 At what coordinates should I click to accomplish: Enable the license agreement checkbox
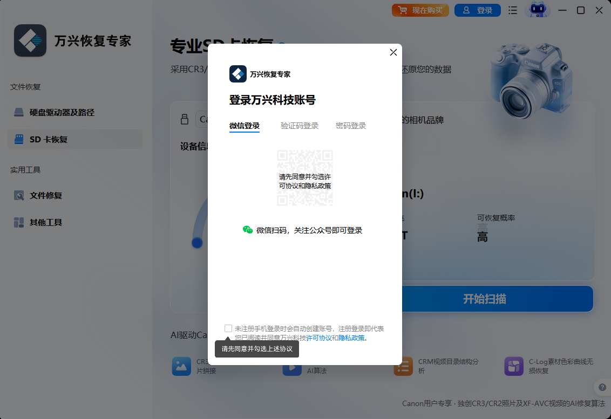pyautogui.click(x=229, y=328)
